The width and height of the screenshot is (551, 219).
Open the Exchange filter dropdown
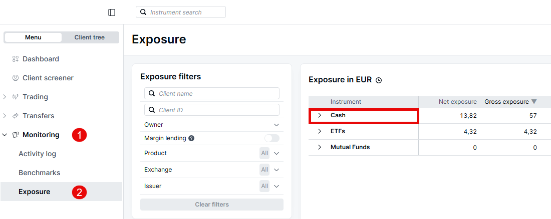276,170
